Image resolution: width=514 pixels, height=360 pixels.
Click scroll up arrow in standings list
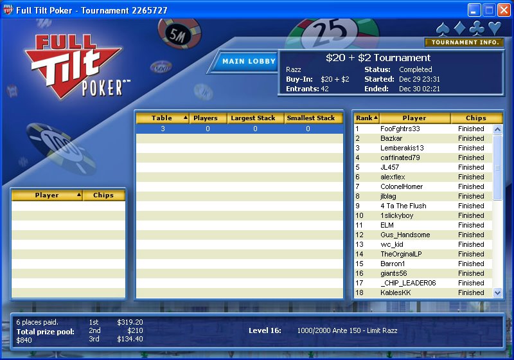tap(497, 129)
